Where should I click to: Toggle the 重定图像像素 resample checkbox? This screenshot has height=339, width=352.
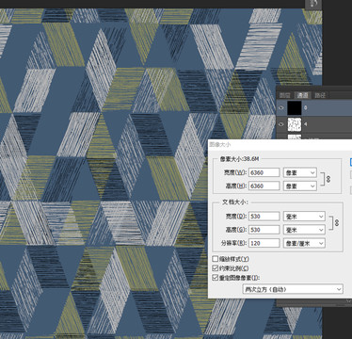(215, 278)
